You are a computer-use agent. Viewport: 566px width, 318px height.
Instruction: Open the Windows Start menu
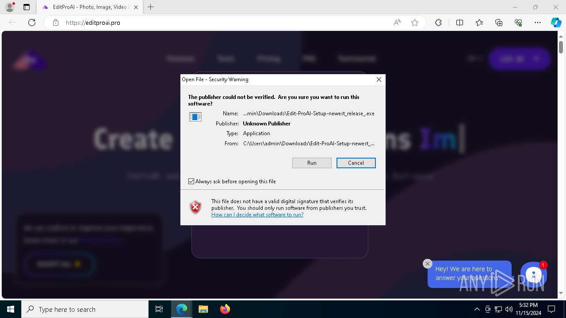tap(11, 309)
